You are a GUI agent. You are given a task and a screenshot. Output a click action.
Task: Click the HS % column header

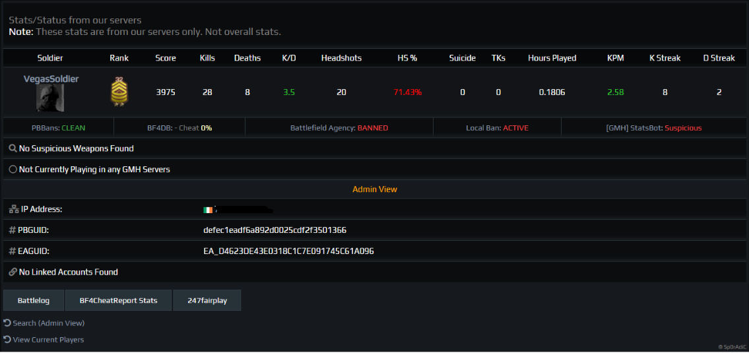[x=407, y=58]
